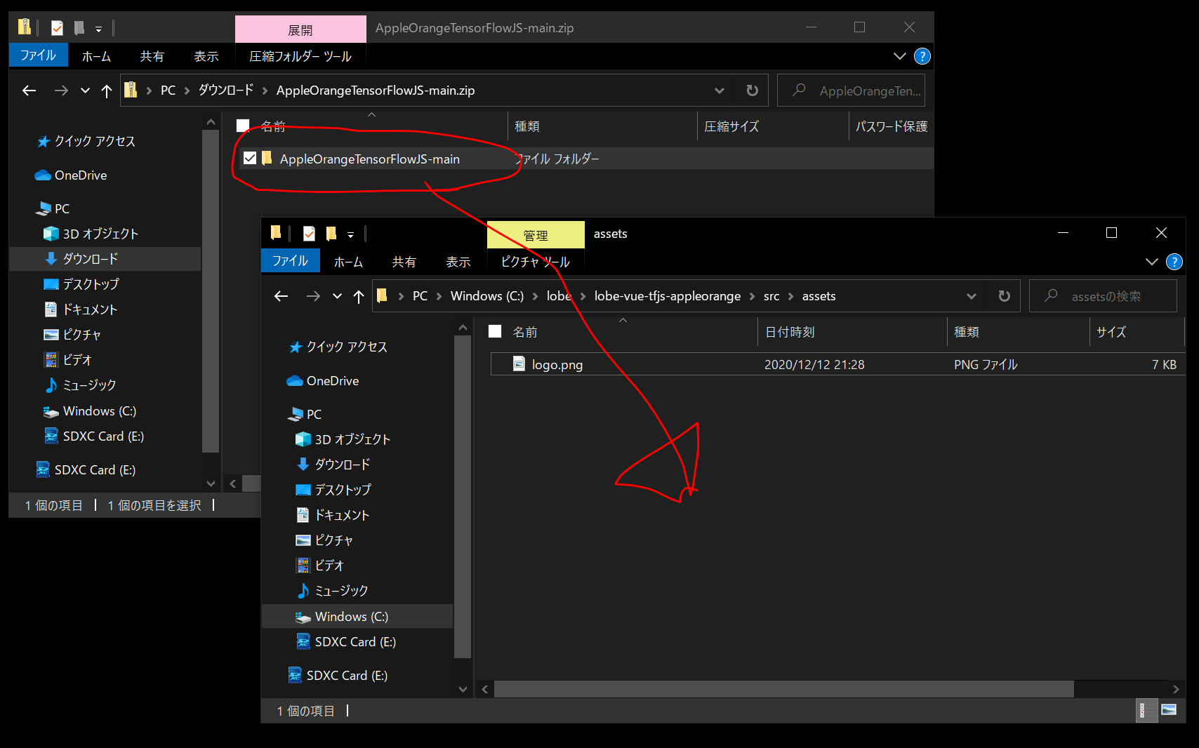
Task: Open 圧縮フォルダー ツール tab in zip window
Action: (300, 56)
